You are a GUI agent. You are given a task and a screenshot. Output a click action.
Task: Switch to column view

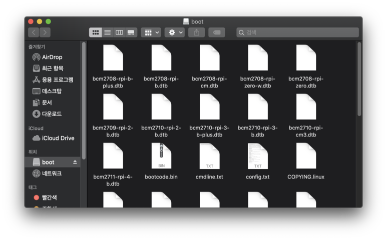(x=119, y=32)
